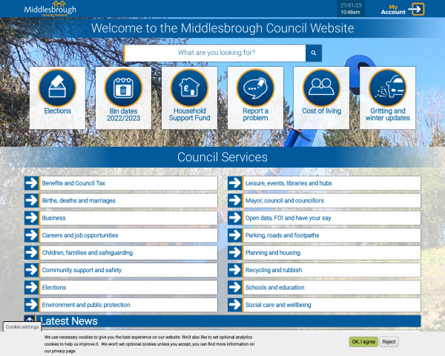Open the Gritting and winter updates car icon
The width and height of the screenshot is (445, 356).
coord(388,88)
